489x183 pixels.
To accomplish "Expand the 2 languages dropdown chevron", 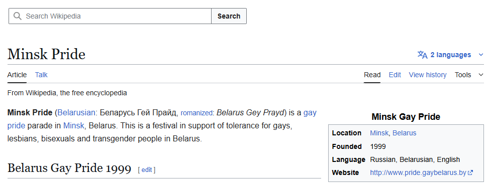I will 480,55.
